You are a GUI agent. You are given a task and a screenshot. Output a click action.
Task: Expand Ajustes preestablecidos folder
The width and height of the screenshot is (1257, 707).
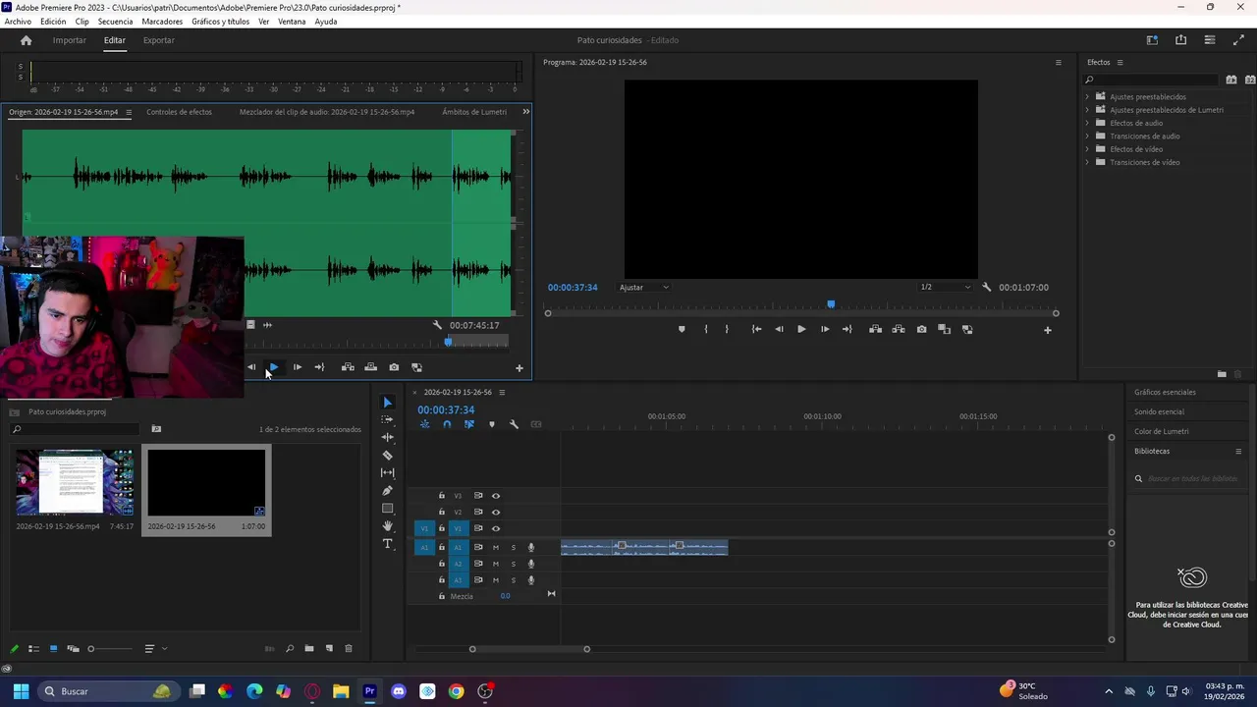pos(1087,96)
